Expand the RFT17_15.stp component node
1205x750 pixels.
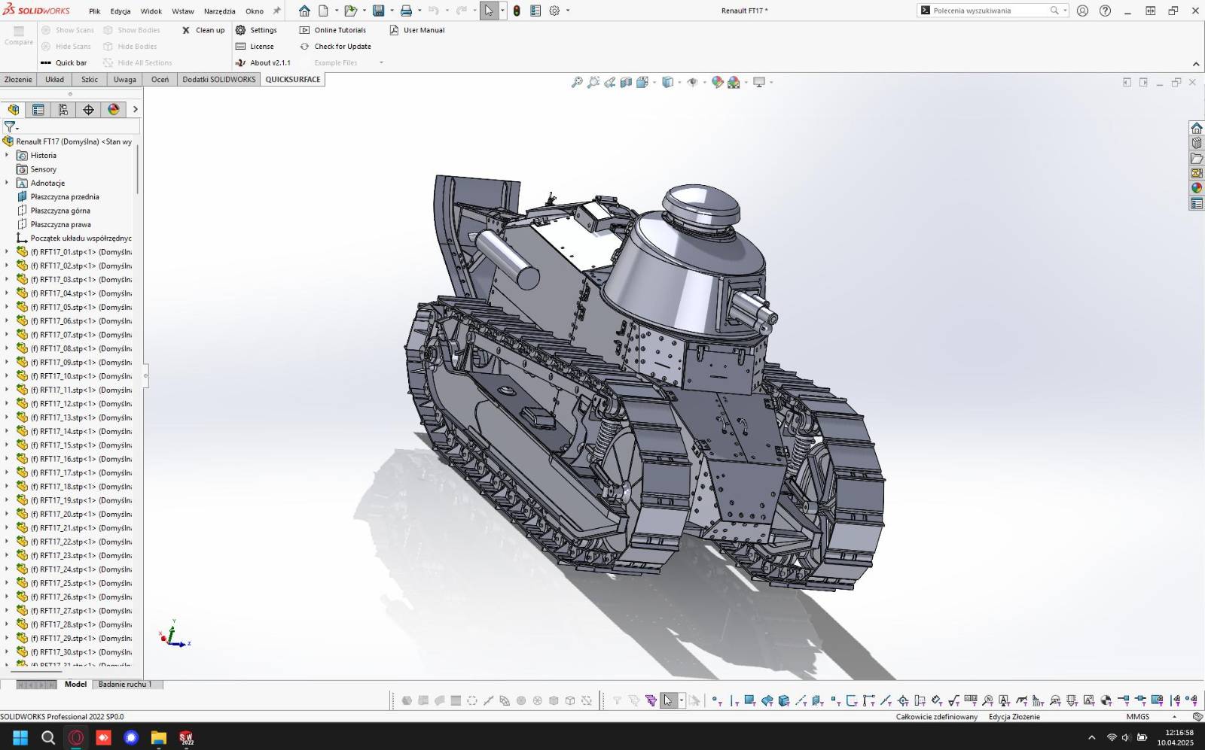point(7,445)
